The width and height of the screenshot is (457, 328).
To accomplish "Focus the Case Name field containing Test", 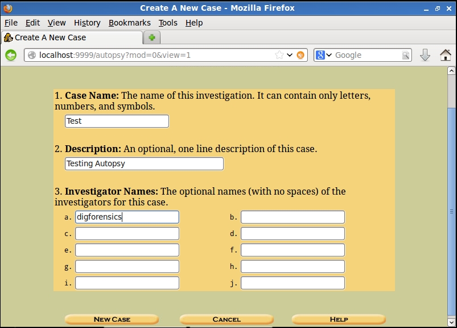I will pyautogui.click(x=117, y=121).
